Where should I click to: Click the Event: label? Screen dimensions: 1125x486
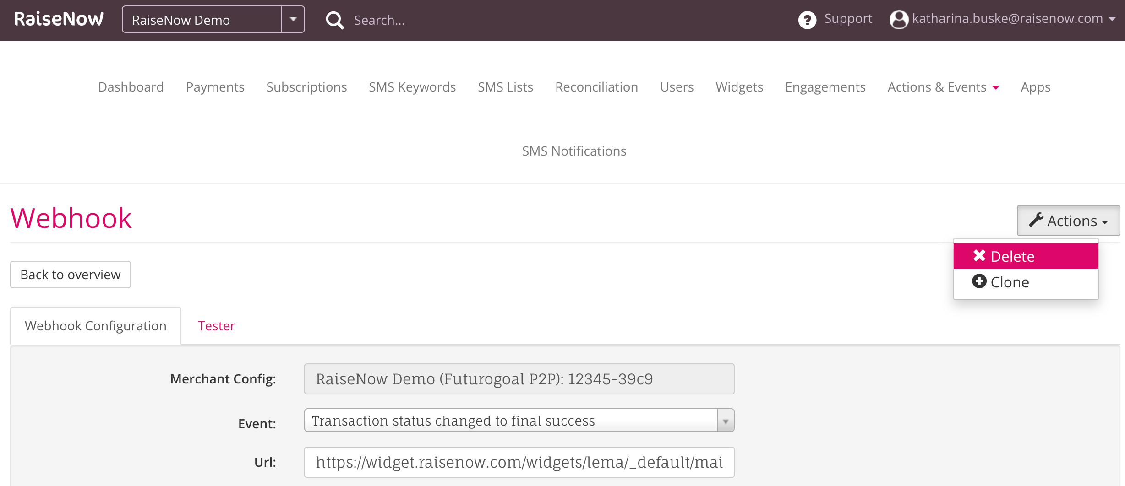pos(257,424)
